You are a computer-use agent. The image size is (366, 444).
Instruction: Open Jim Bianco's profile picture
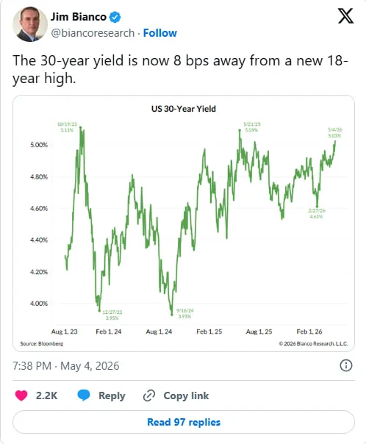(x=30, y=24)
